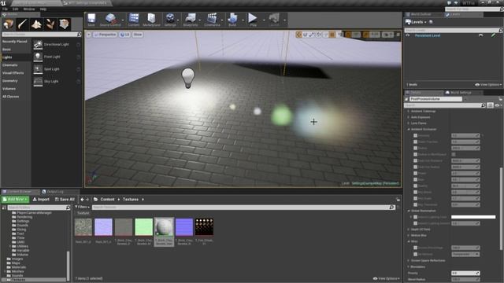Open the Add New dropdown button
Screen dimensions: 504x283
coord(15,199)
